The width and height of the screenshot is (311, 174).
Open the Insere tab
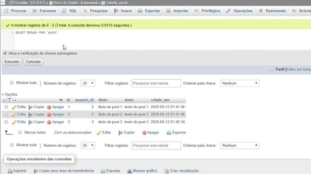click(123, 11)
